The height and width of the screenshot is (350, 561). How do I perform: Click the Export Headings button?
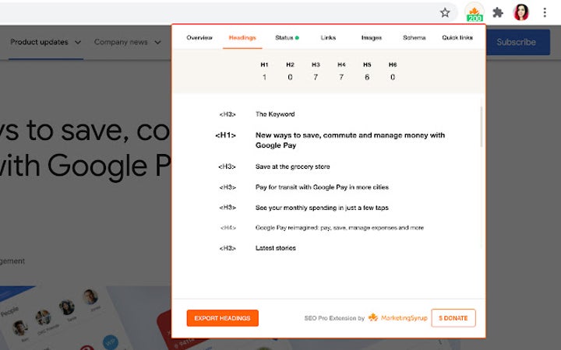(222, 318)
